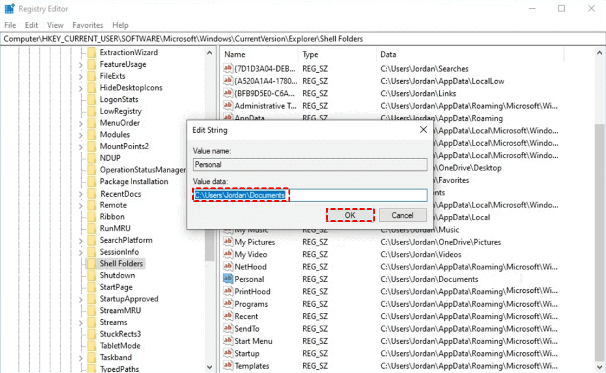Click the highlighted string icon beside Personal

pyautogui.click(x=228, y=278)
